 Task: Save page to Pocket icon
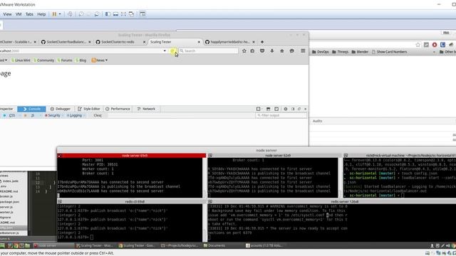click(262, 50)
